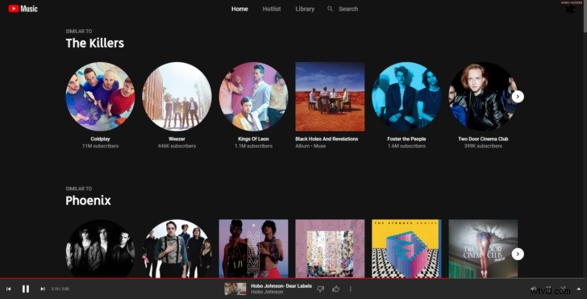The height and width of the screenshot is (299, 587).
Task: Open Foster the People artist image
Action: [406, 97]
